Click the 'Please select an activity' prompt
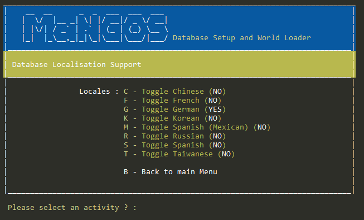364x220 pixels. pyautogui.click(x=72, y=208)
